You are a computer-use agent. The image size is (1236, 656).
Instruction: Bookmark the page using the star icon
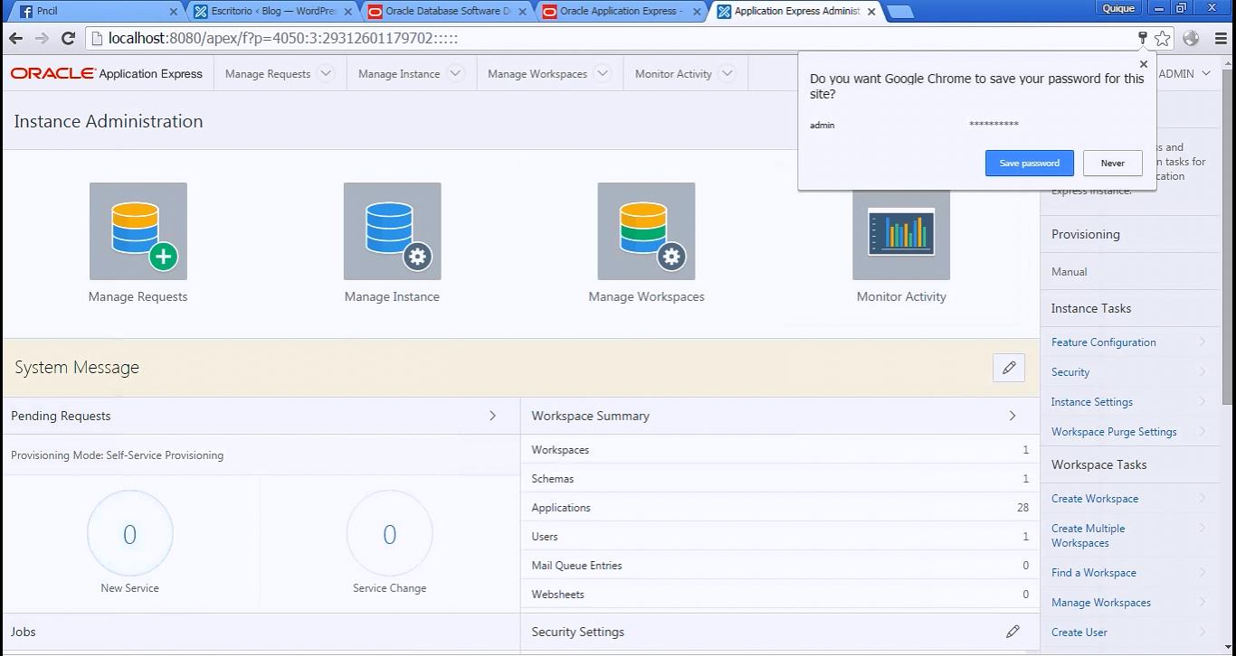click(1163, 38)
